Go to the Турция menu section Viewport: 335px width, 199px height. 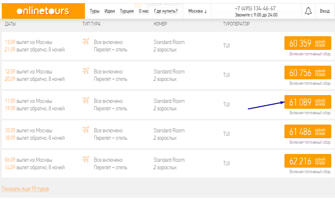[127, 11]
